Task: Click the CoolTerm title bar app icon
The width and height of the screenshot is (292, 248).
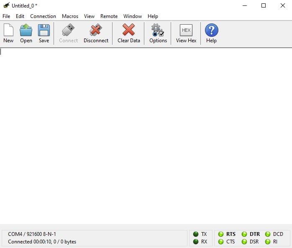Action: (x=6, y=5)
